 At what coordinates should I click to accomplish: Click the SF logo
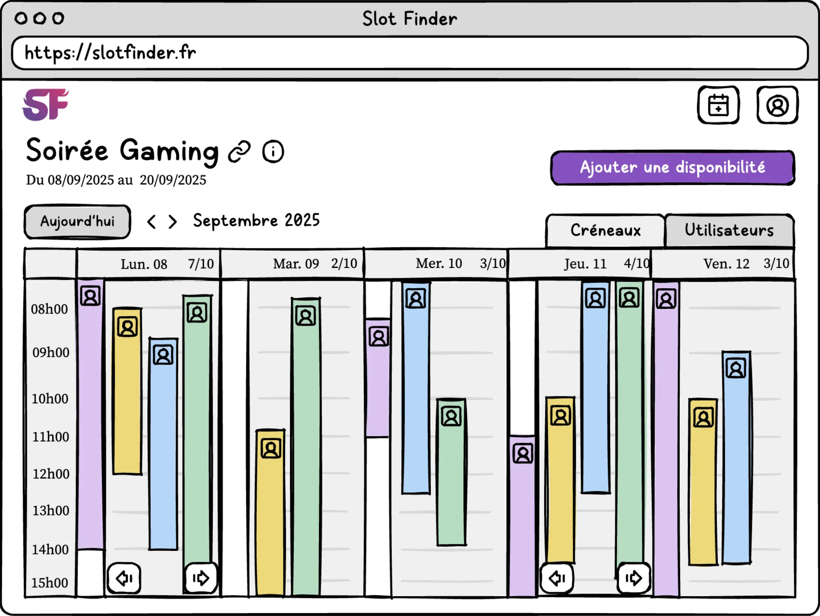coord(45,105)
